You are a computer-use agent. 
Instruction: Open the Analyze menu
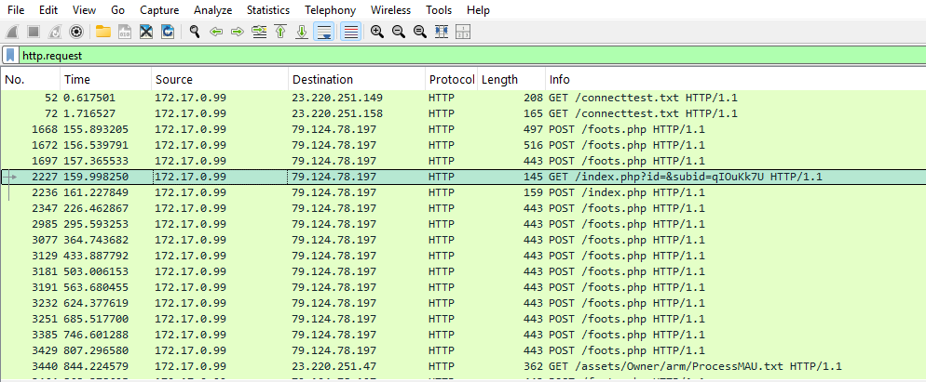(x=212, y=10)
